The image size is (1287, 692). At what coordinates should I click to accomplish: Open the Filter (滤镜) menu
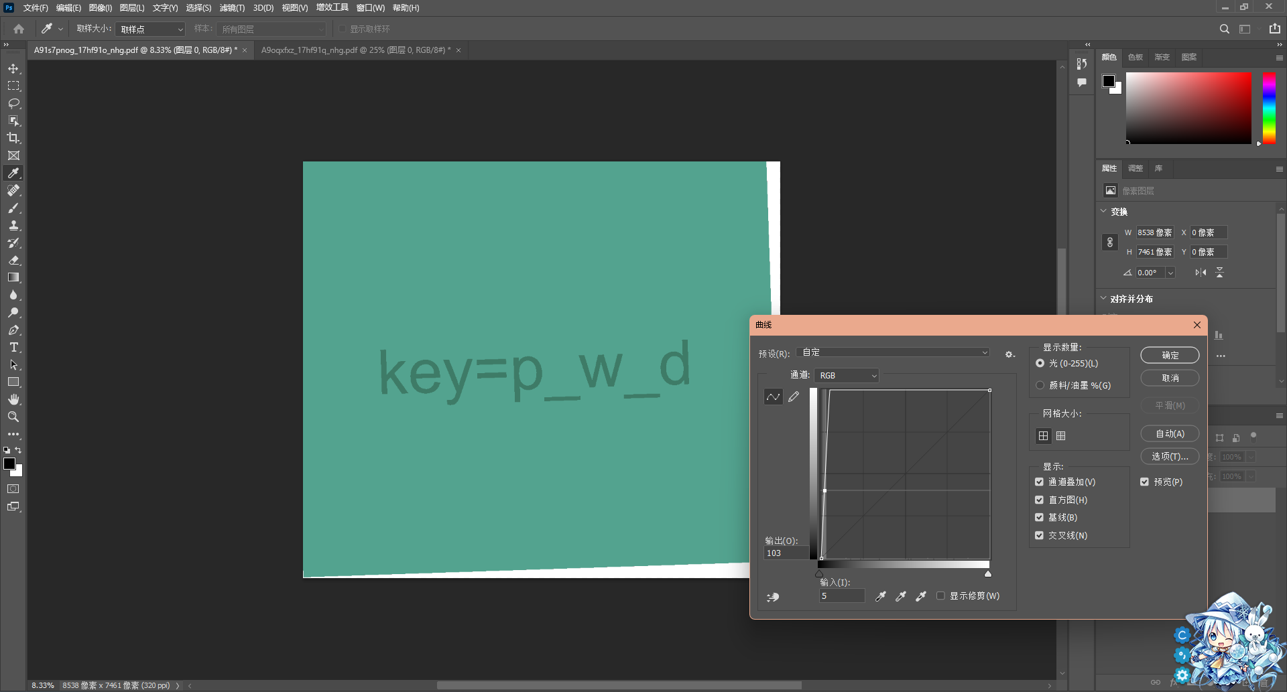coord(232,8)
